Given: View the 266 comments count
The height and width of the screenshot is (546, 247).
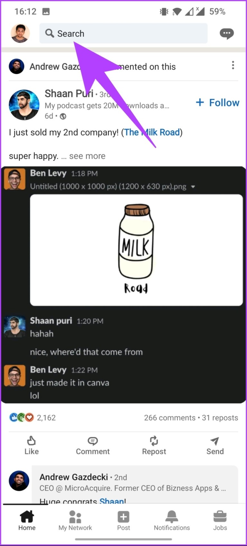Looking at the screenshot, I should tap(169, 418).
